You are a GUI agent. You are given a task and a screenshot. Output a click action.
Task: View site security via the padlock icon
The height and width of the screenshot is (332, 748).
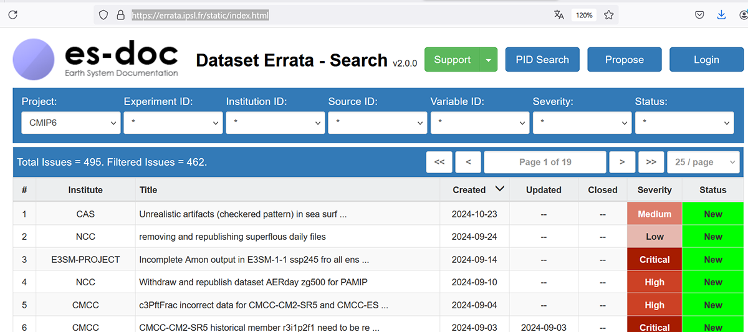(x=121, y=15)
